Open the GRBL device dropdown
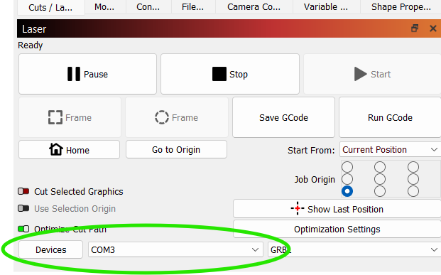This screenshot has height=275, width=441. click(x=354, y=249)
